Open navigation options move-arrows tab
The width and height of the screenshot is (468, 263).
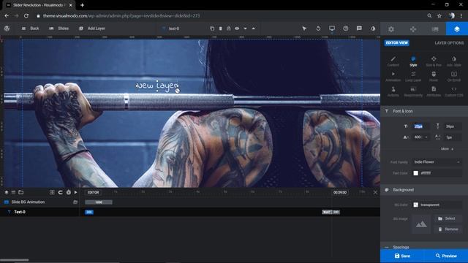(413, 29)
